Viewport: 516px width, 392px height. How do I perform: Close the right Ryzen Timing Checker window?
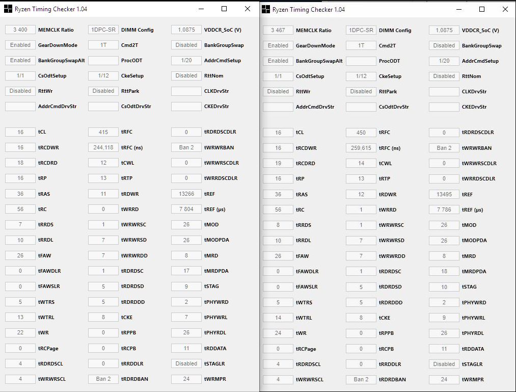(505, 10)
